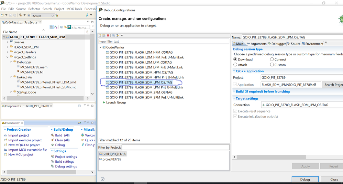Click the tree view toggle in CodeWarrior Projects
Image resolution: width=343 pixels, height=184 pixels.
point(52,27)
